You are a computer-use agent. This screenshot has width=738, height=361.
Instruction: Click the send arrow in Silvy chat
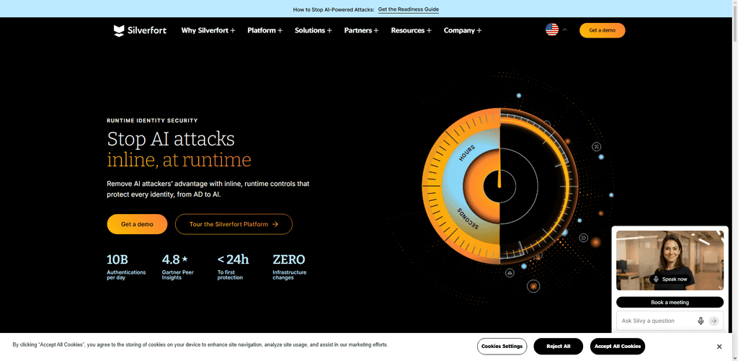click(714, 321)
